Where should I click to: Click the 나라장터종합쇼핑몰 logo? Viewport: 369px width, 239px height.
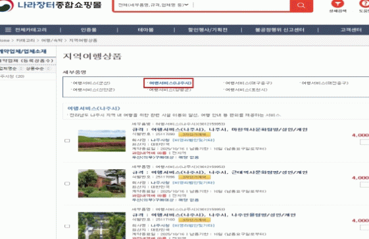click(x=51, y=5)
